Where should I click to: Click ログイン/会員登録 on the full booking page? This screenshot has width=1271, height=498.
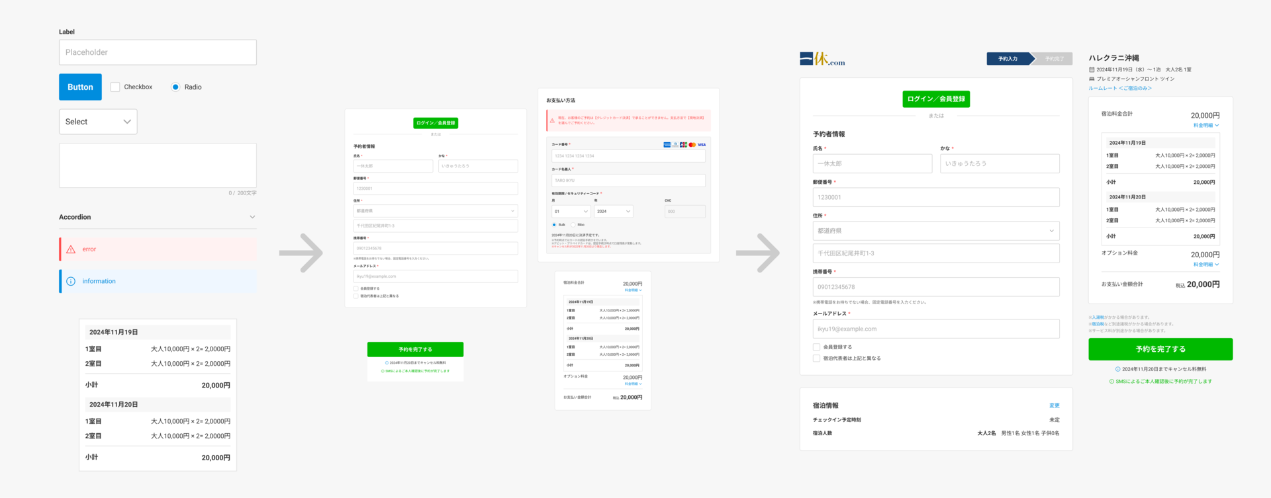[936, 99]
